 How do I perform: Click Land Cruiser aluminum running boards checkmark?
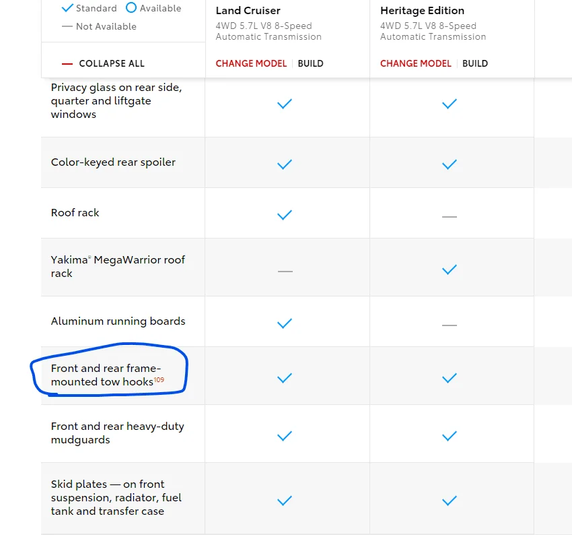[x=285, y=323]
